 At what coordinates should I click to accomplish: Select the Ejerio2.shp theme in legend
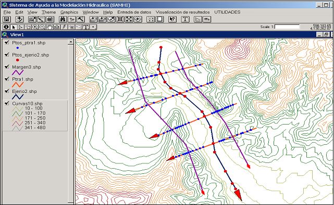point(24,91)
